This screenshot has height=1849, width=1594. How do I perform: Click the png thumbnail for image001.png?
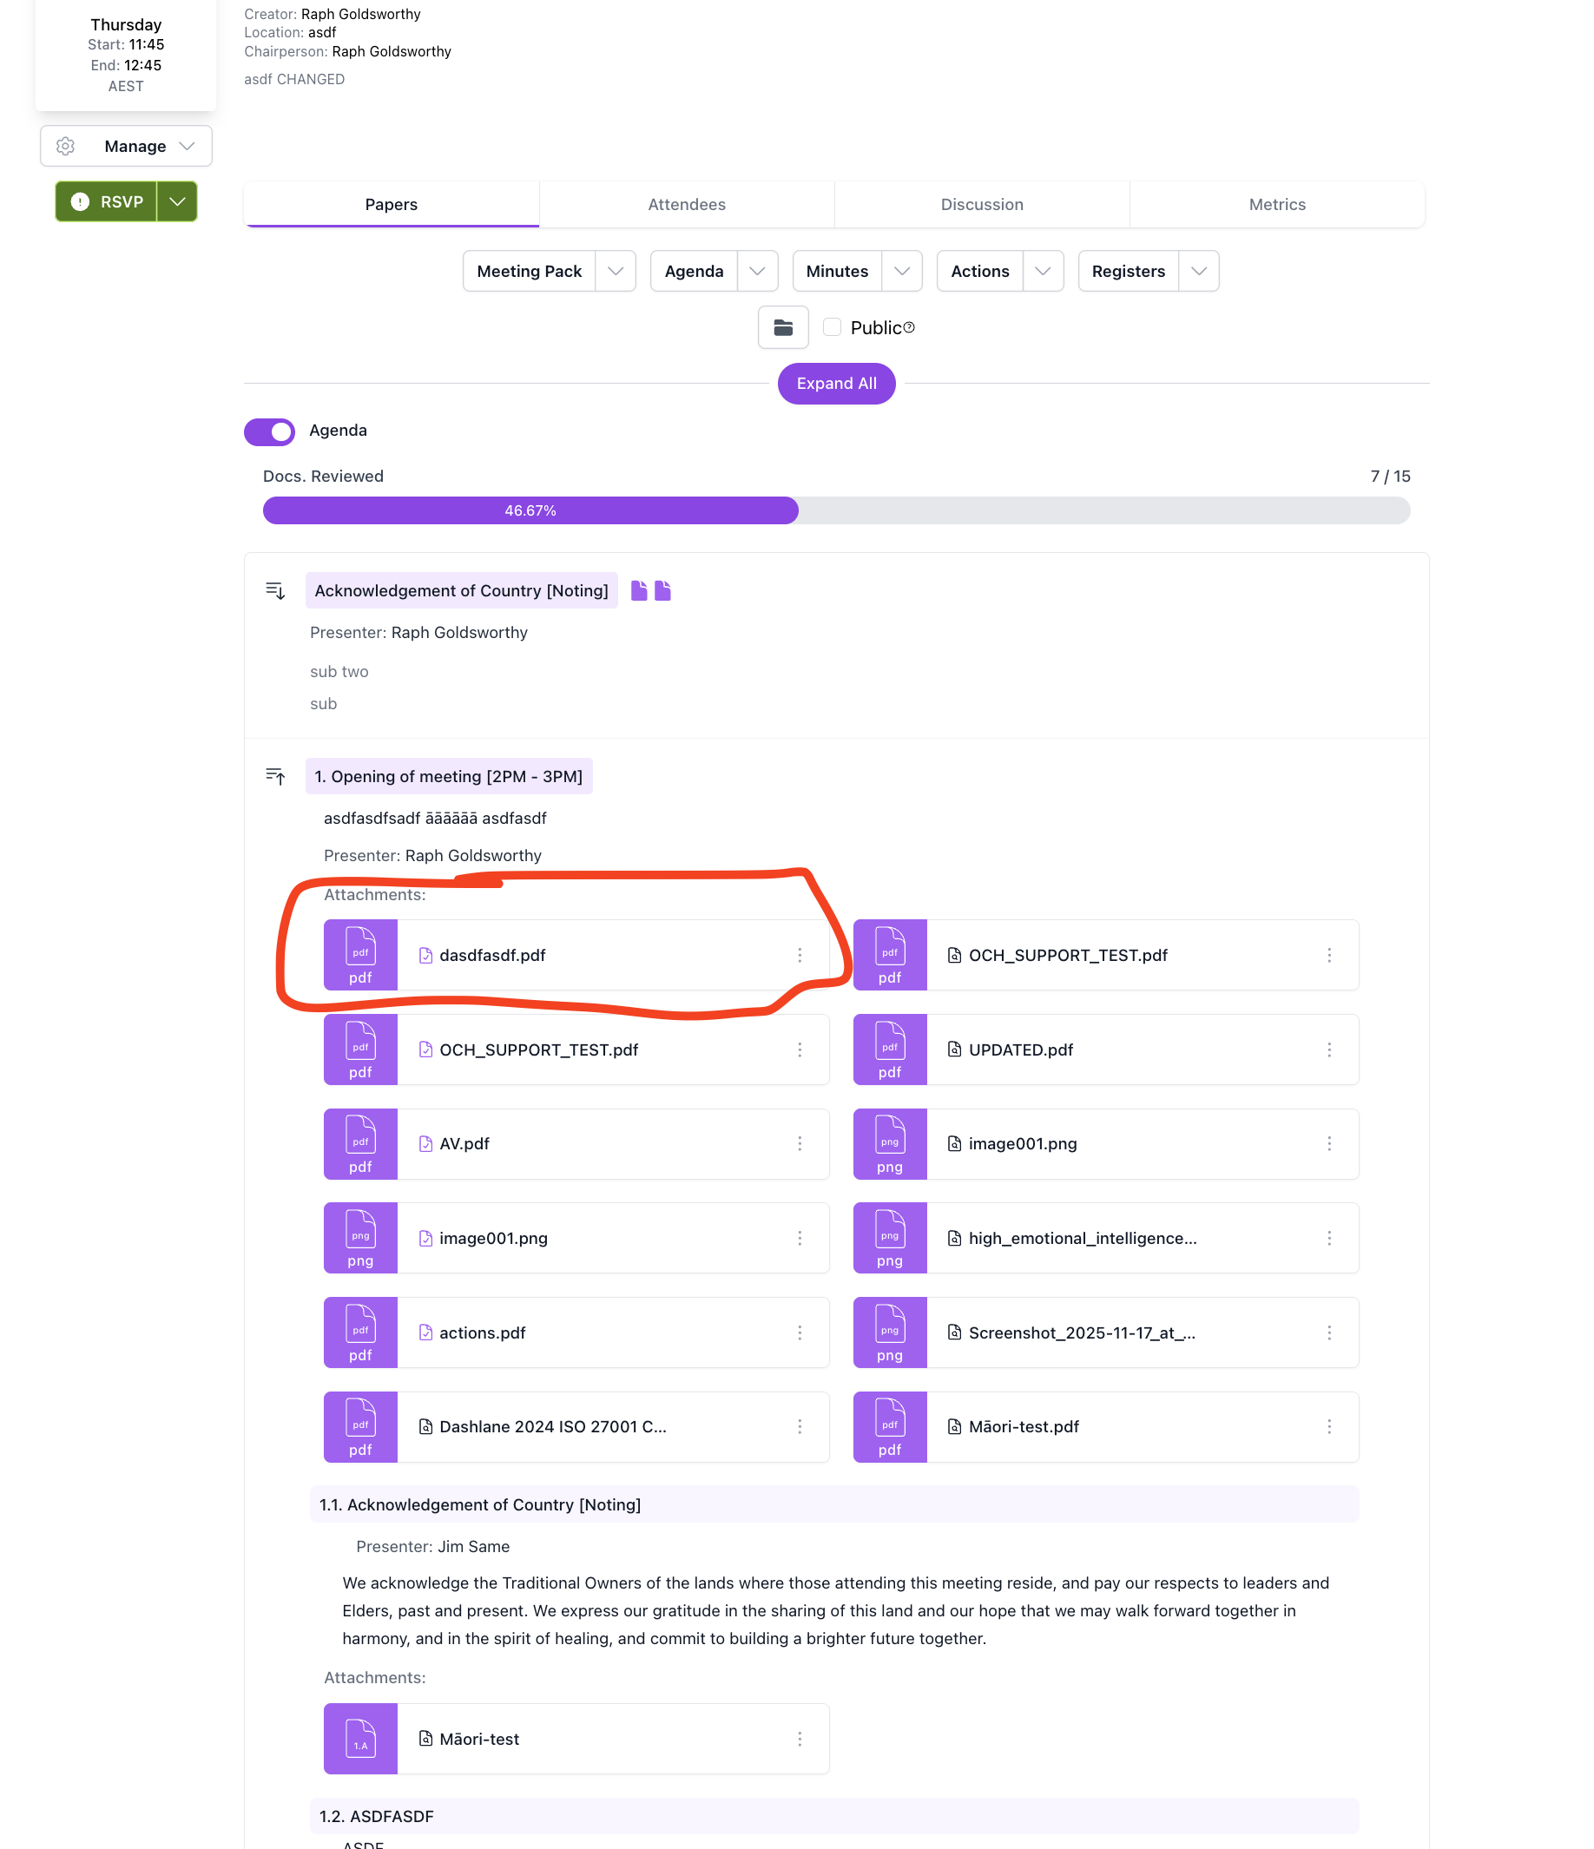pos(359,1238)
